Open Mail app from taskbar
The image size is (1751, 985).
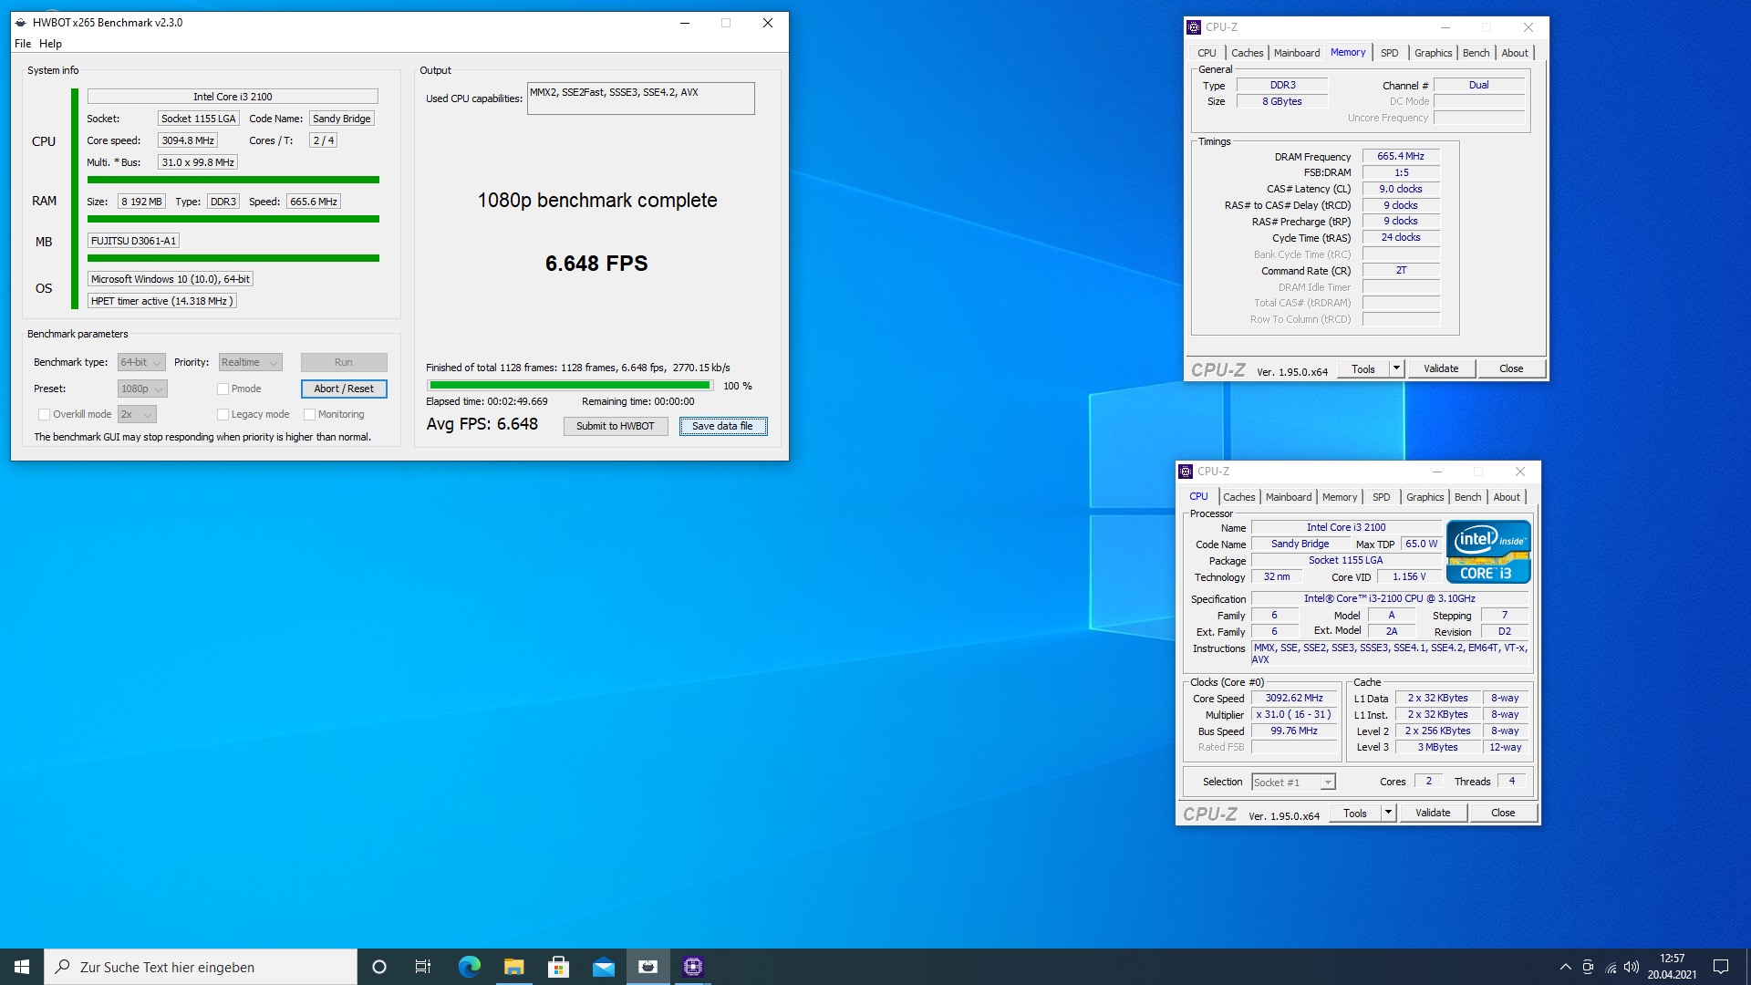(x=603, y=967)
